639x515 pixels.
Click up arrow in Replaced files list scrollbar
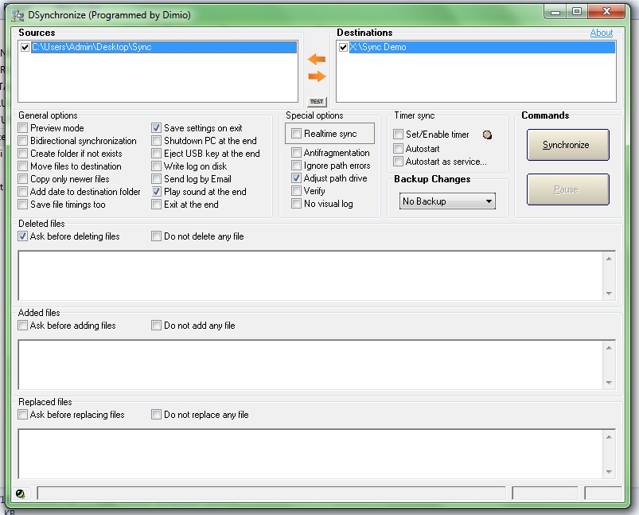tap(609, 437)
